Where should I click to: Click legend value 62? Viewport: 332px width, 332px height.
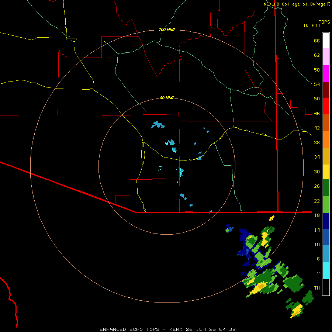[x=317, y=55]
